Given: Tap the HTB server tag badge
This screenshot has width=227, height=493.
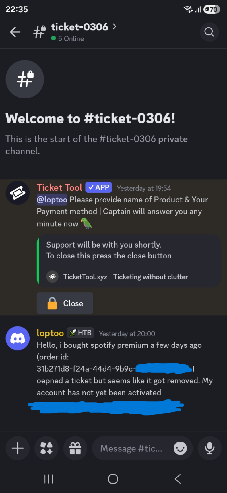Looking at the screenshot, I should tap(81, 333).
